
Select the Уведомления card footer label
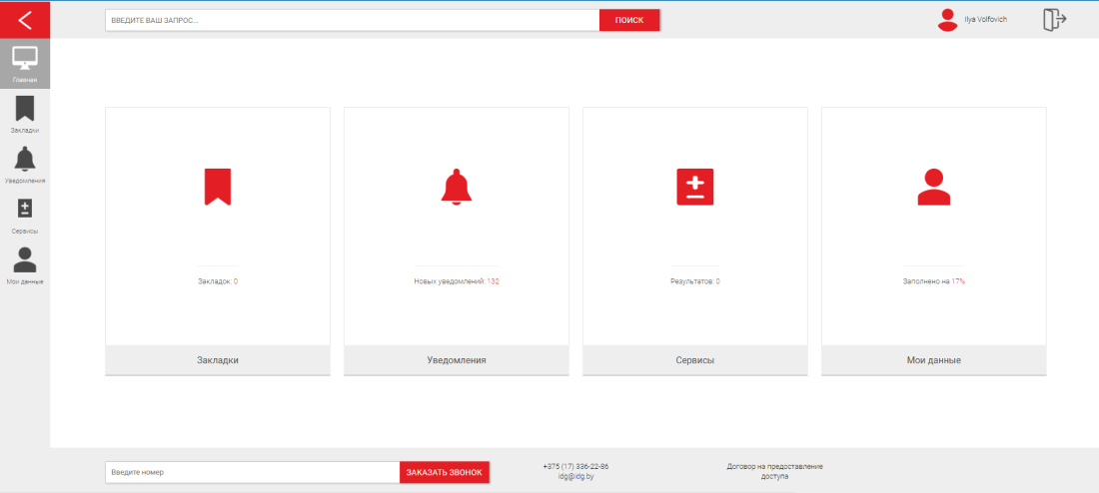457,360
